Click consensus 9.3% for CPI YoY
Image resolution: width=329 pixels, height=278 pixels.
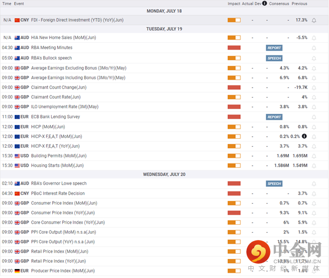point(284,213)
